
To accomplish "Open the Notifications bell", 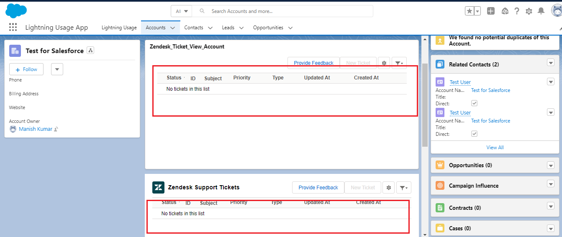I will (541, 11).
